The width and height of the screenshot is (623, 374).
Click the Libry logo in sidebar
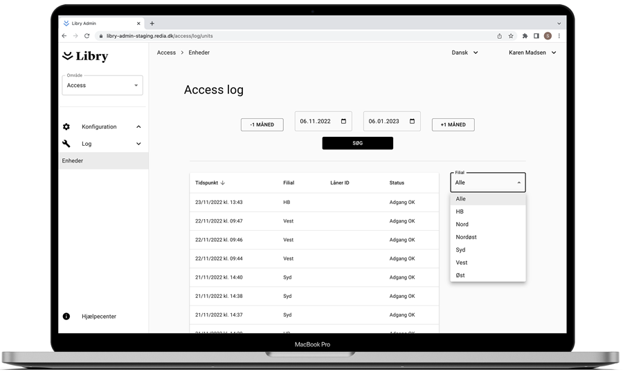click(85, 56)
